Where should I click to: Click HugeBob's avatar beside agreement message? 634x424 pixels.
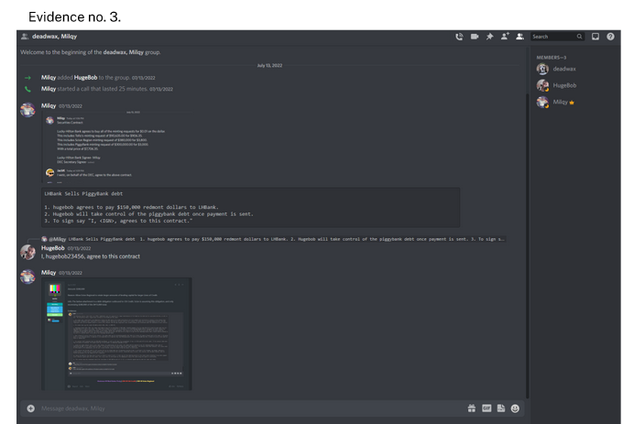pyautogui.click(x=27, y=252)
